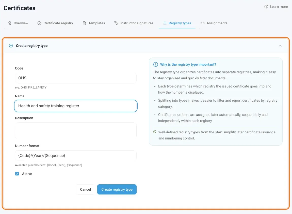Click the Certificate registry checkmark icon

(39, 23)
